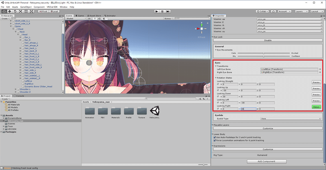Open the GameObject menu
The height and width of the screenshot is (170, 326).
click(x=26, y=7)
